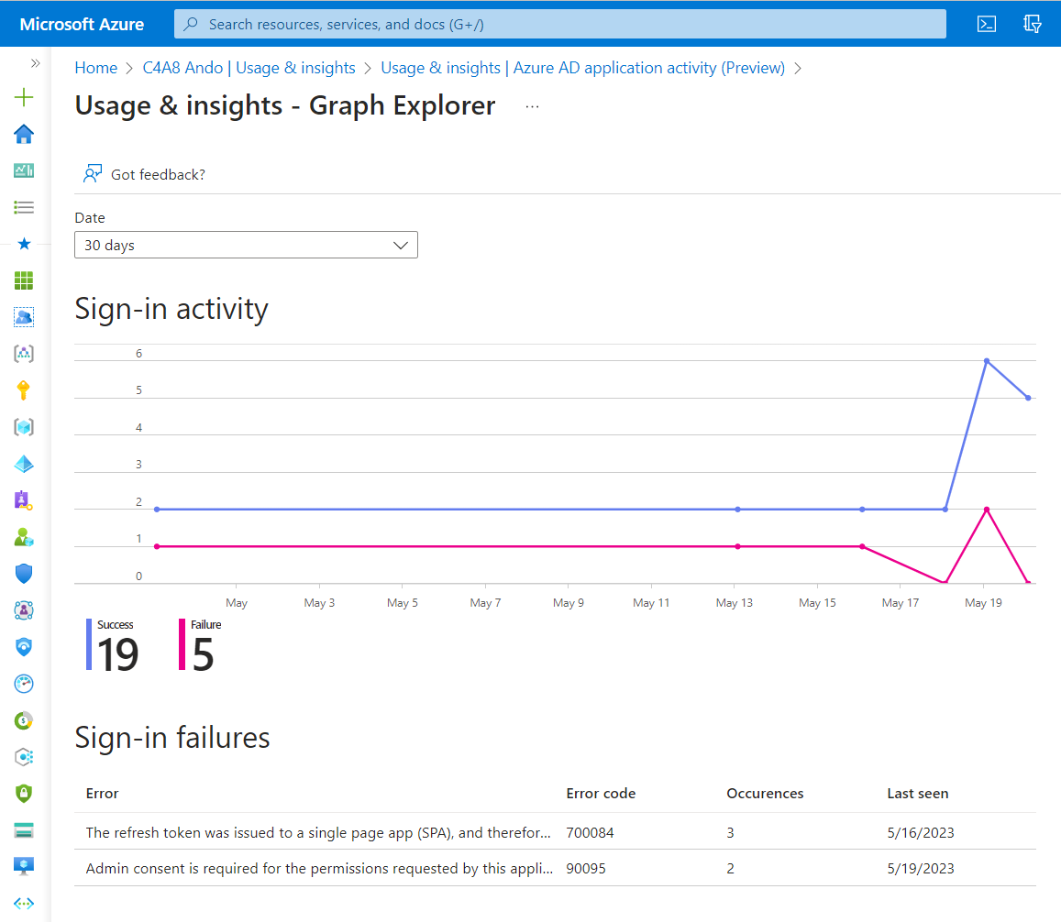This screenshot has width=1061, height=922.
Task: Click the Last seen column header
Action: tap(918, 794)
